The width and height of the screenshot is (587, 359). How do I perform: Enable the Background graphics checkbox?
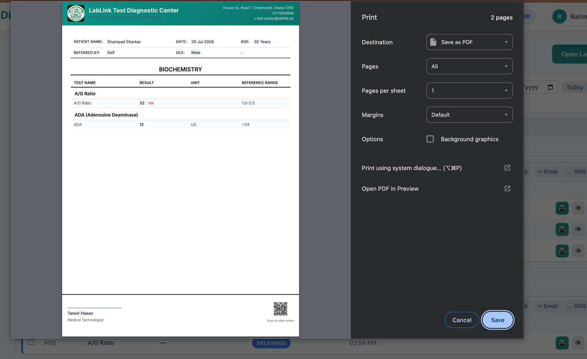[x=430, y=139]
